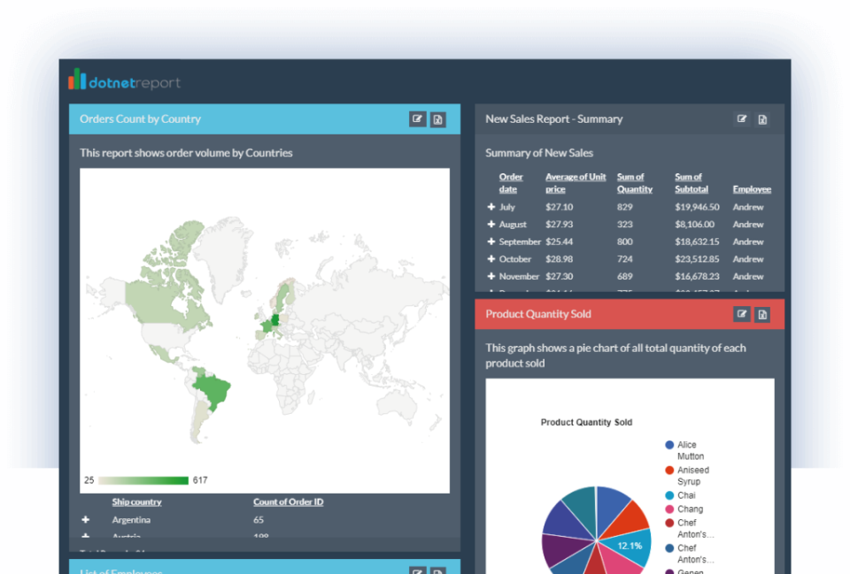Open the edit icon for Orders Count by Country
850x574 pixels.
click(417, 119)
